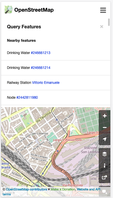Click Via di Porta Maggiore label
The height and width of the screenshot is (198, 113).
coord(15,179)
